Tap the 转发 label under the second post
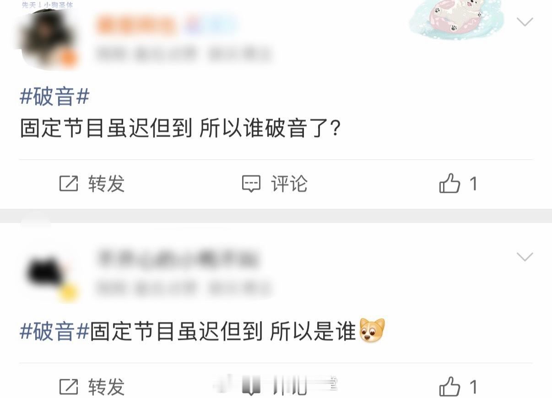The width and height of the screenshot is (552, 398). click(x=107, y=387)
